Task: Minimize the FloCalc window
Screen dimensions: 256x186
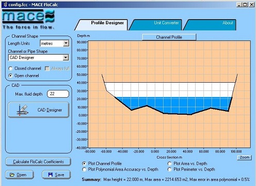Action: 239,5
